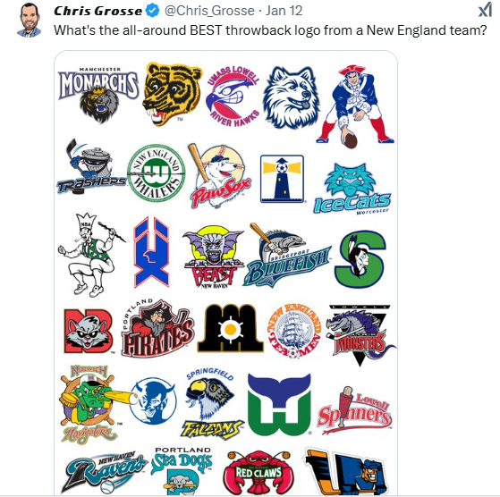Click the Manchester Monarchs lion logo
This screenshot has height=497, width=500.
[98, 96]
